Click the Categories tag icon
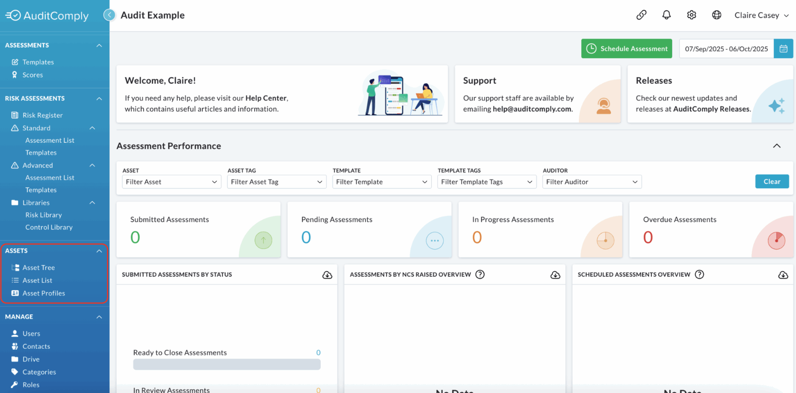The image size is (796, 393). pos(15,372)
